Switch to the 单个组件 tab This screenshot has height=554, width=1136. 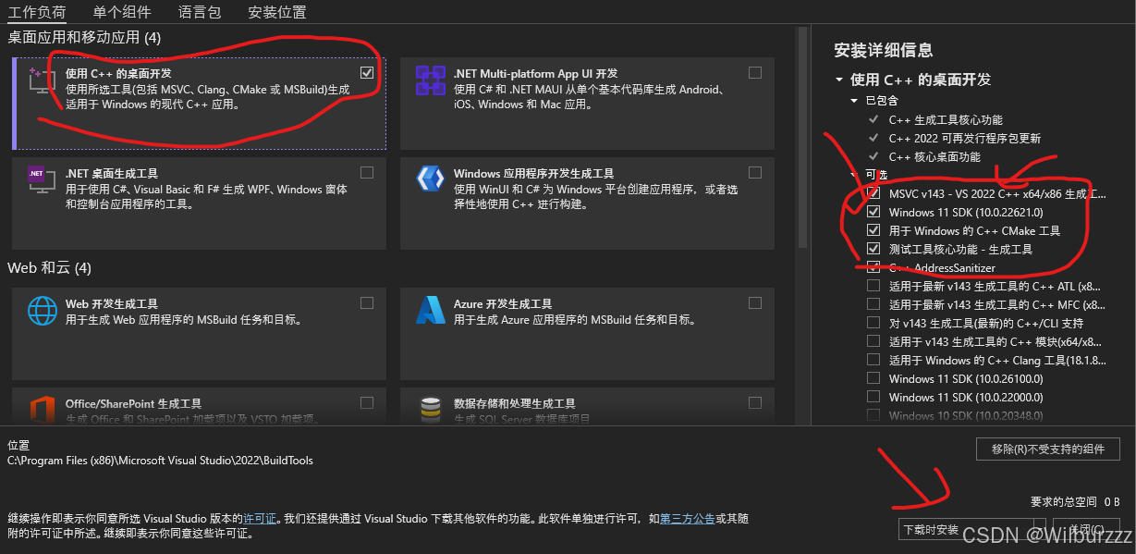click(121, 12)
